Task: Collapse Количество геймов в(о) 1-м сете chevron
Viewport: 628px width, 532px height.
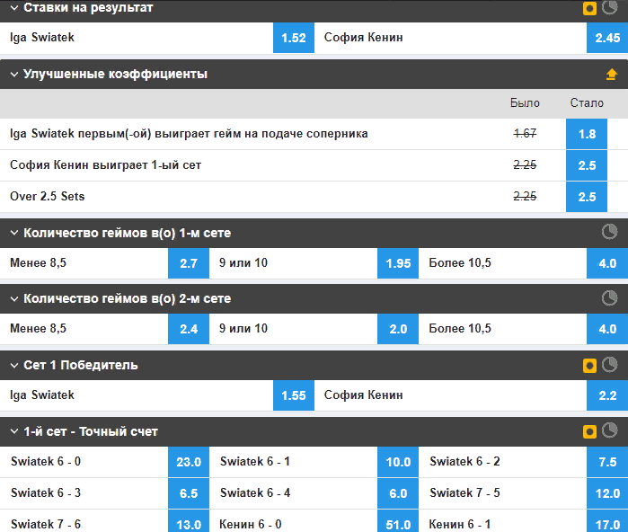Action: (14, 233)
